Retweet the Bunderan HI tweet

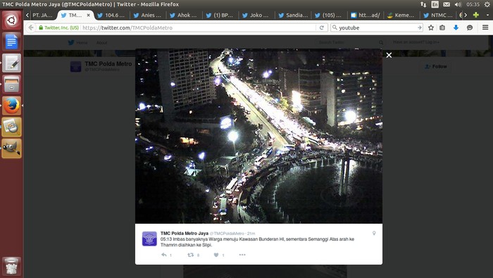[x=190, y=255]
